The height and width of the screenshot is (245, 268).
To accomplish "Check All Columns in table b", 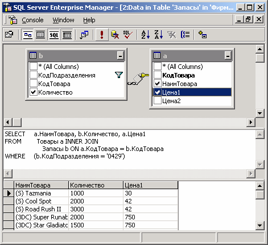I will tap(34, 67).
